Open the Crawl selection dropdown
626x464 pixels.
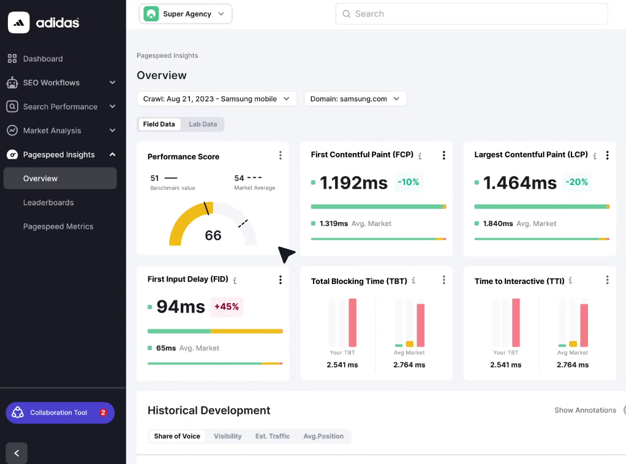pyautogui.click(x=216, y=99)
